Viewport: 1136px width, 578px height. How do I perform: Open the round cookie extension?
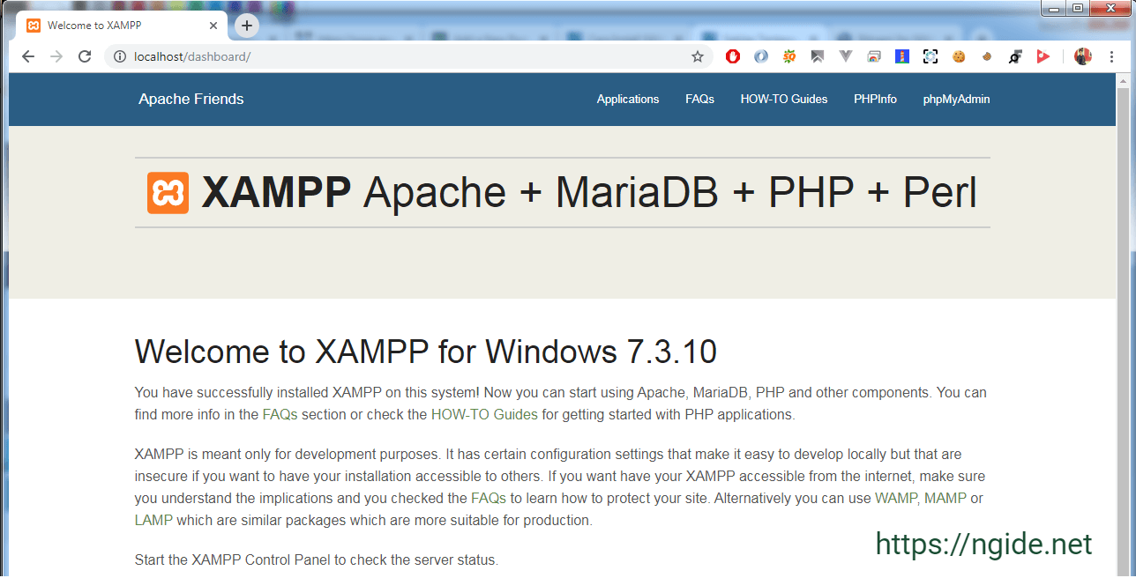tap(959, 56)
